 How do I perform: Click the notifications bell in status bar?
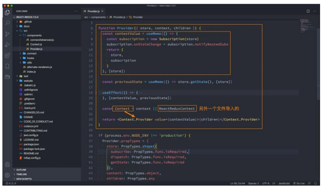point(315,183)
